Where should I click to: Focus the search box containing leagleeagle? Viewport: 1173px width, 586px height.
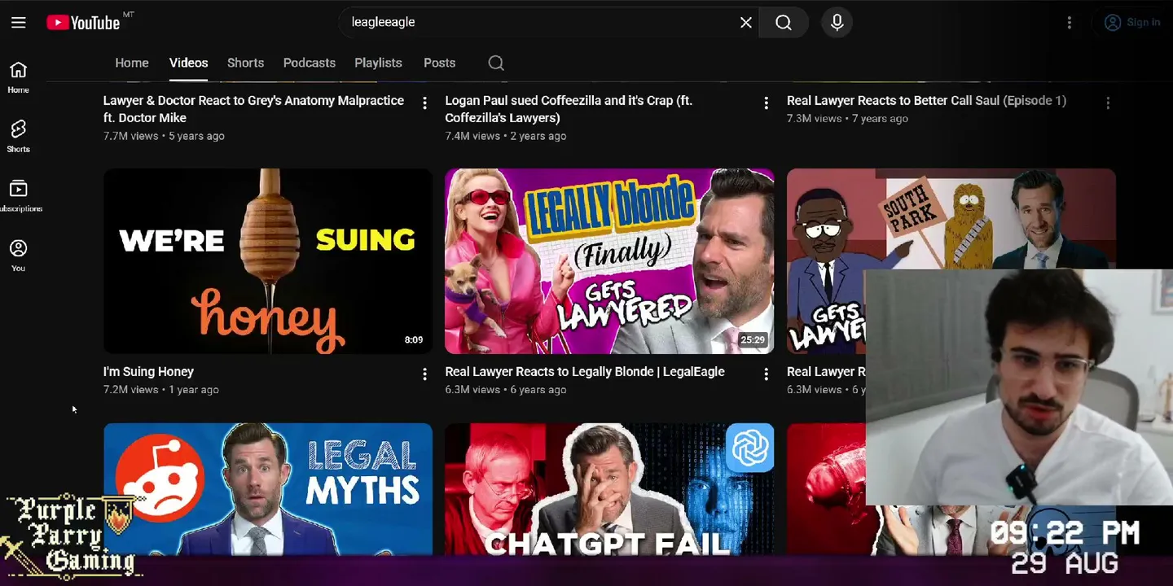tap(538, 22)
